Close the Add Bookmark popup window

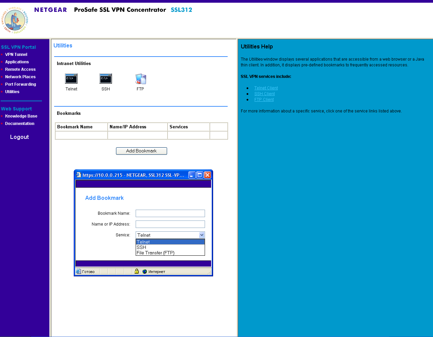coord(207,175)
